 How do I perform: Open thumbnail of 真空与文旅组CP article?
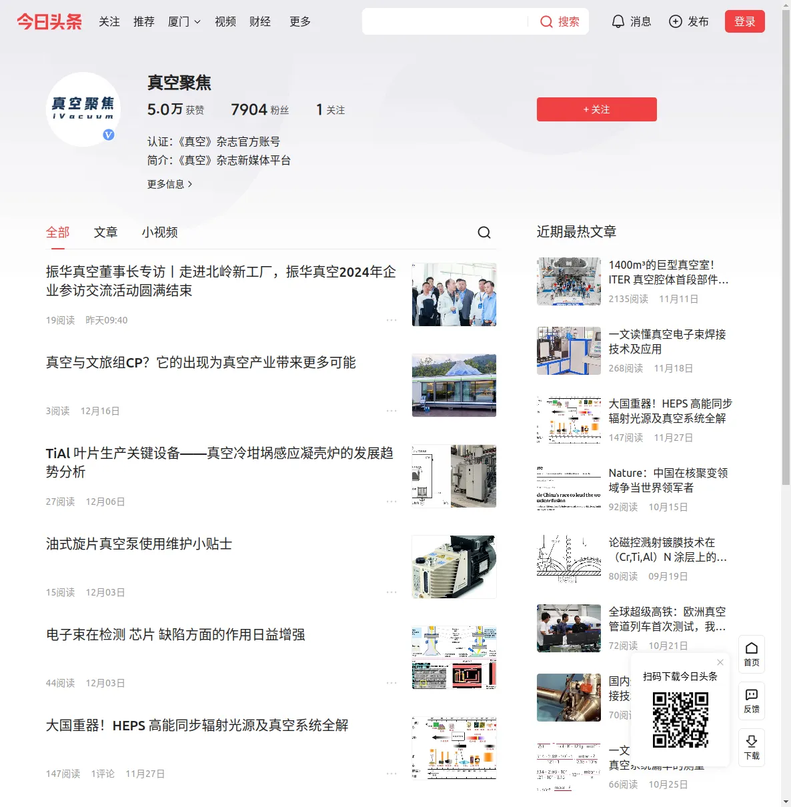[454, 385]
